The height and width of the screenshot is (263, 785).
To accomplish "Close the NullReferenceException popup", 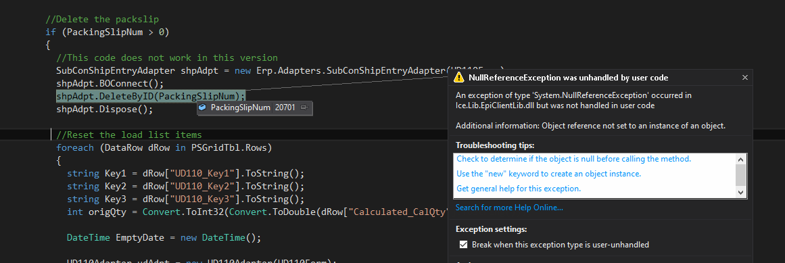I will 745,78.
